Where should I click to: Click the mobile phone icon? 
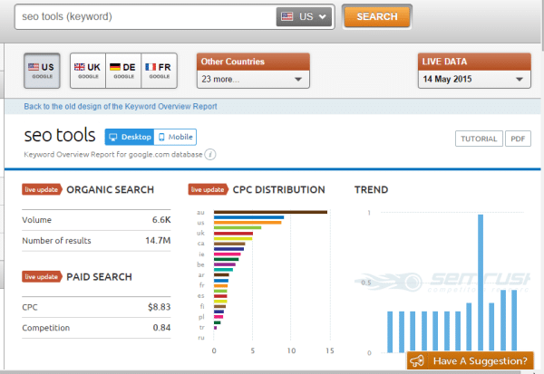coord(161,138)
